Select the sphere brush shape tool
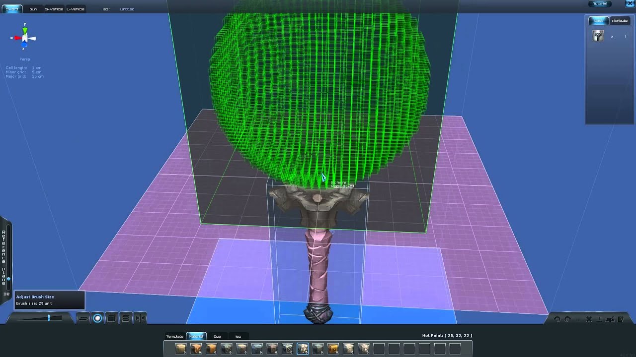Screen dimensions: 636x357 (97, 318)
